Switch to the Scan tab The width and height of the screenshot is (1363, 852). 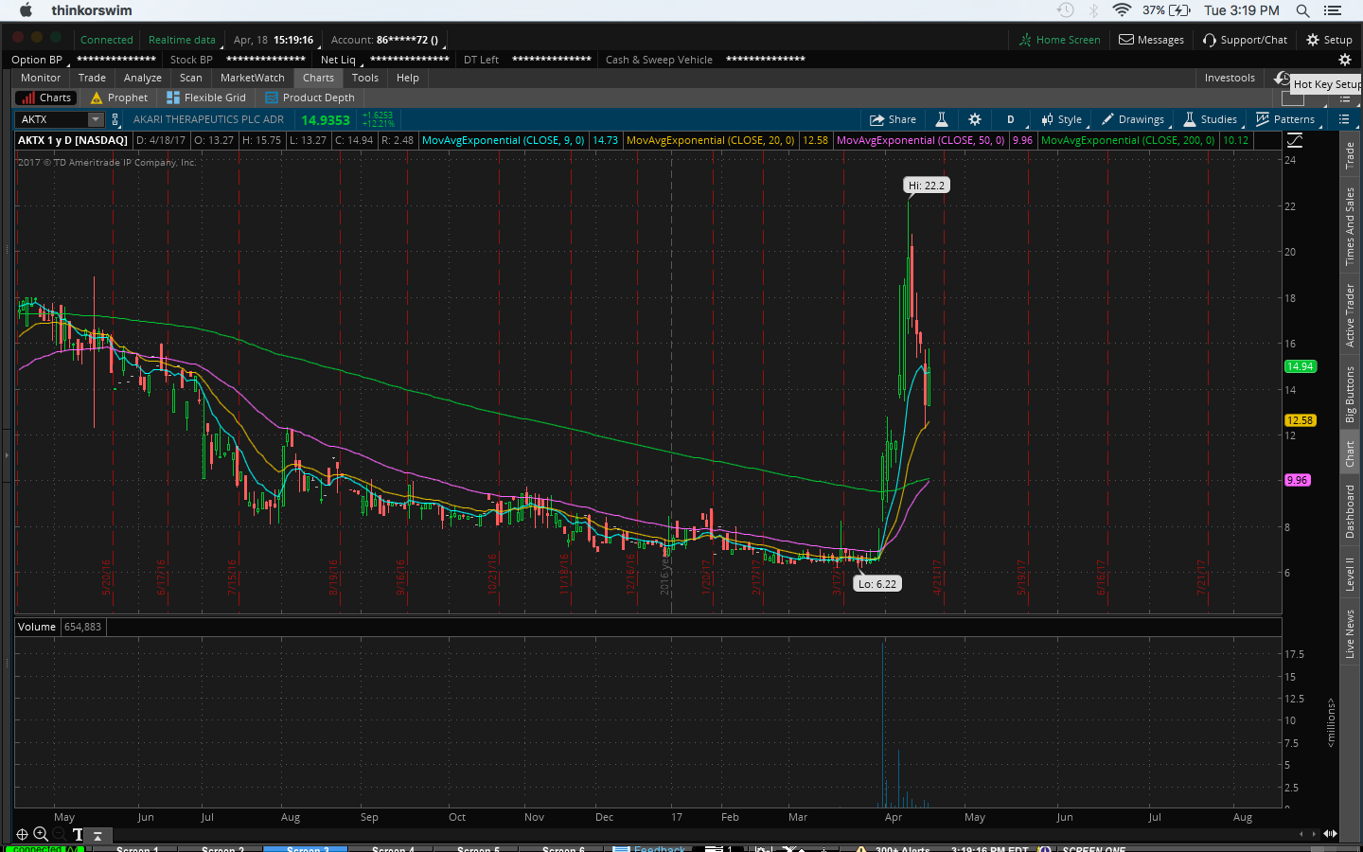[190, 78]
